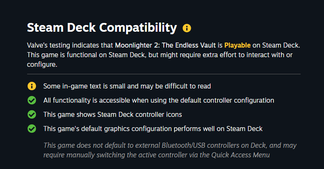Select the 'All functionality is accessible' result

tap(159, 100)
